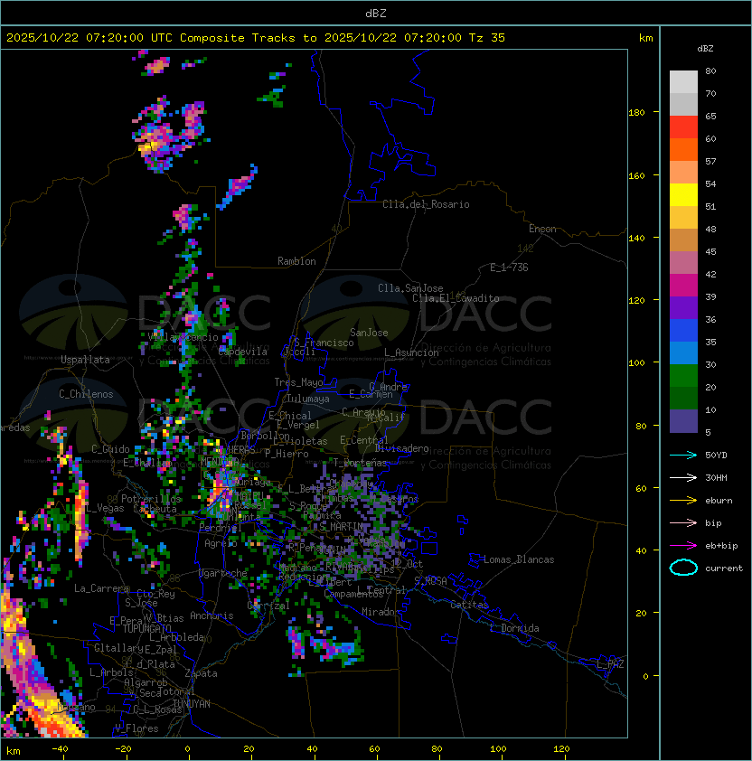Screen dimensions: 752x761
Task: Click the Lomas_Blancas map label
Action: click(519, 559)
